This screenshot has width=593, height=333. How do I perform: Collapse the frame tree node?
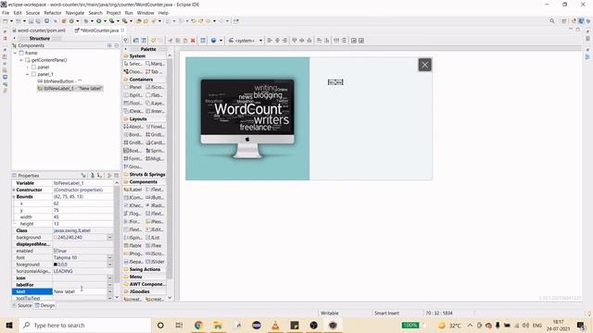point(15,53)
